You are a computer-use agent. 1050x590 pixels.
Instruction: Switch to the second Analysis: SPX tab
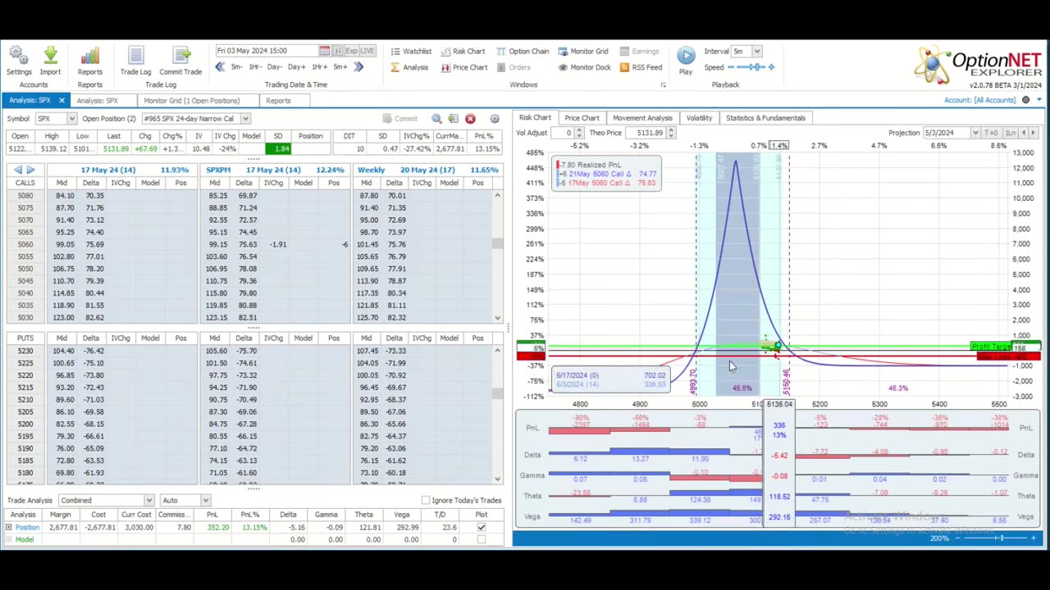[98, 101]
